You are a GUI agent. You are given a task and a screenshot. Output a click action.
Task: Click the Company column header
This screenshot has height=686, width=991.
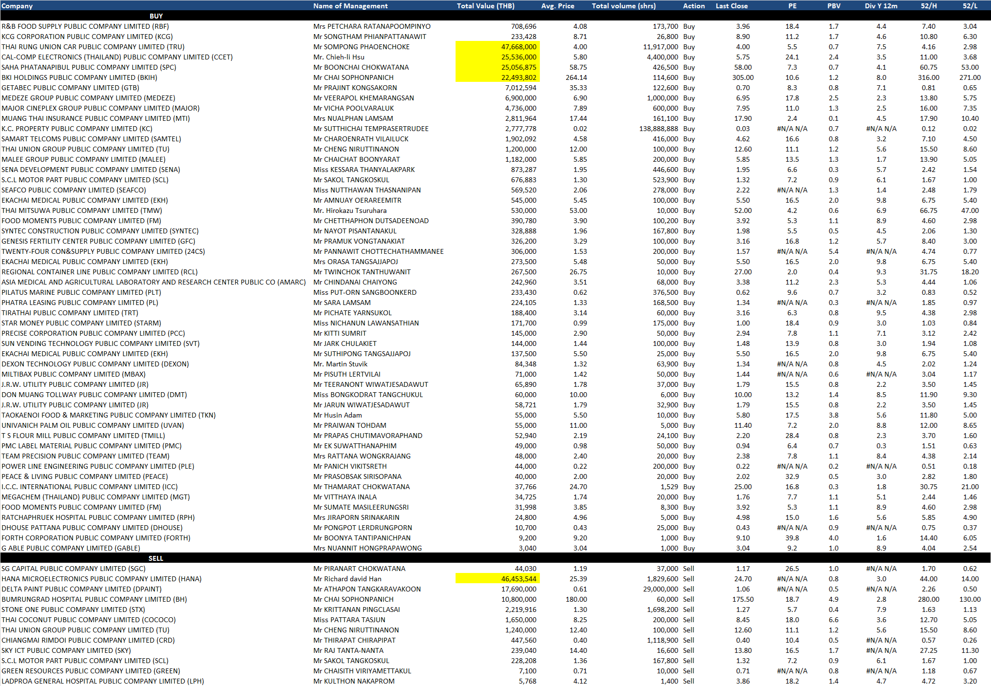point(17,6)
